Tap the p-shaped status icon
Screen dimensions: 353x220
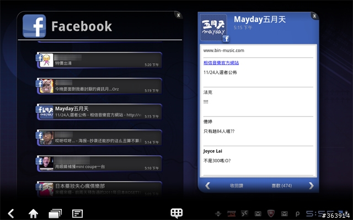[297, 214]
